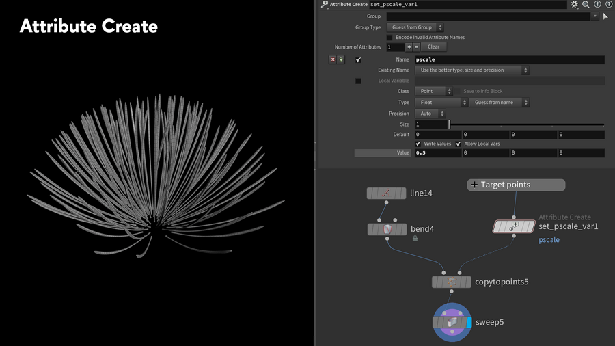Open the Type dropdown showing Float

[x=441, y=103]
